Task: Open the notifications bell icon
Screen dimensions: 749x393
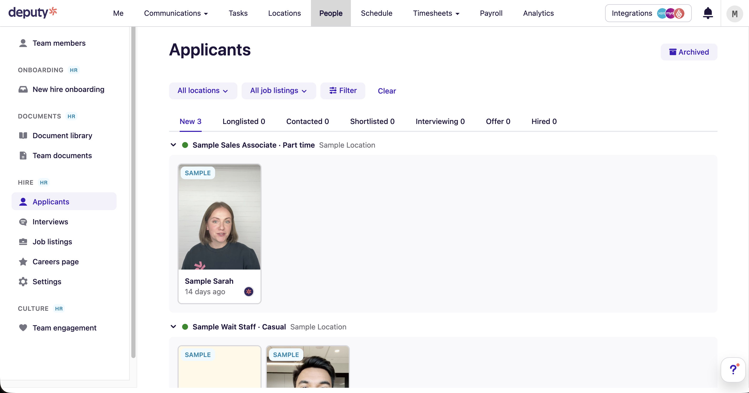Action: click(x=708, y=13)
